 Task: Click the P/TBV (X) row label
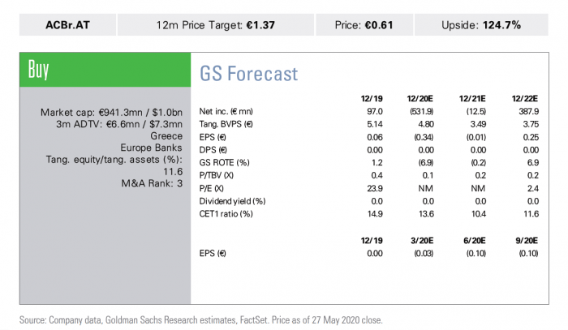217,175
